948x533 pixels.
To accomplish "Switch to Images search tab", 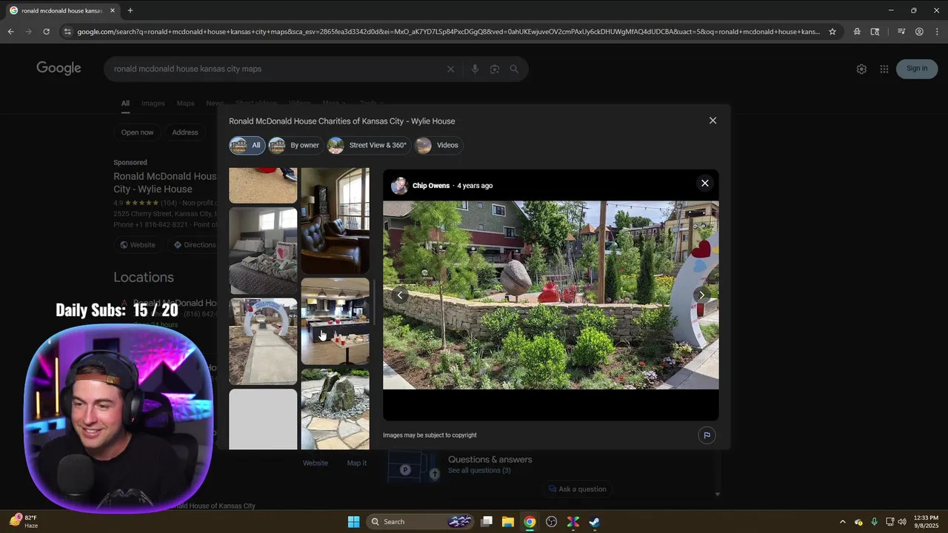I will 153,104.
